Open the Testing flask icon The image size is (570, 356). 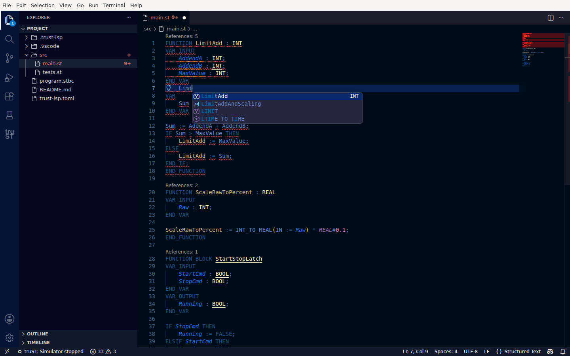[x=9, y=115]
